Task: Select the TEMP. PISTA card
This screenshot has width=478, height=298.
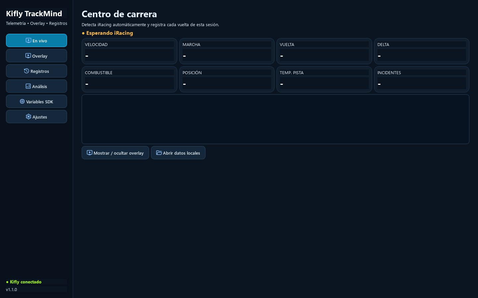Action: (324, 79)
